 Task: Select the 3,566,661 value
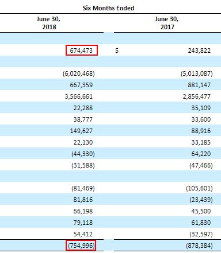[79, 96]
